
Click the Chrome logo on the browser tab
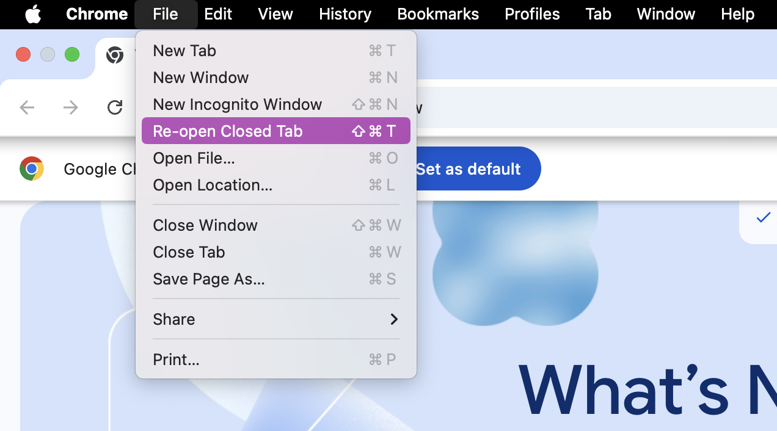point(114,55)
